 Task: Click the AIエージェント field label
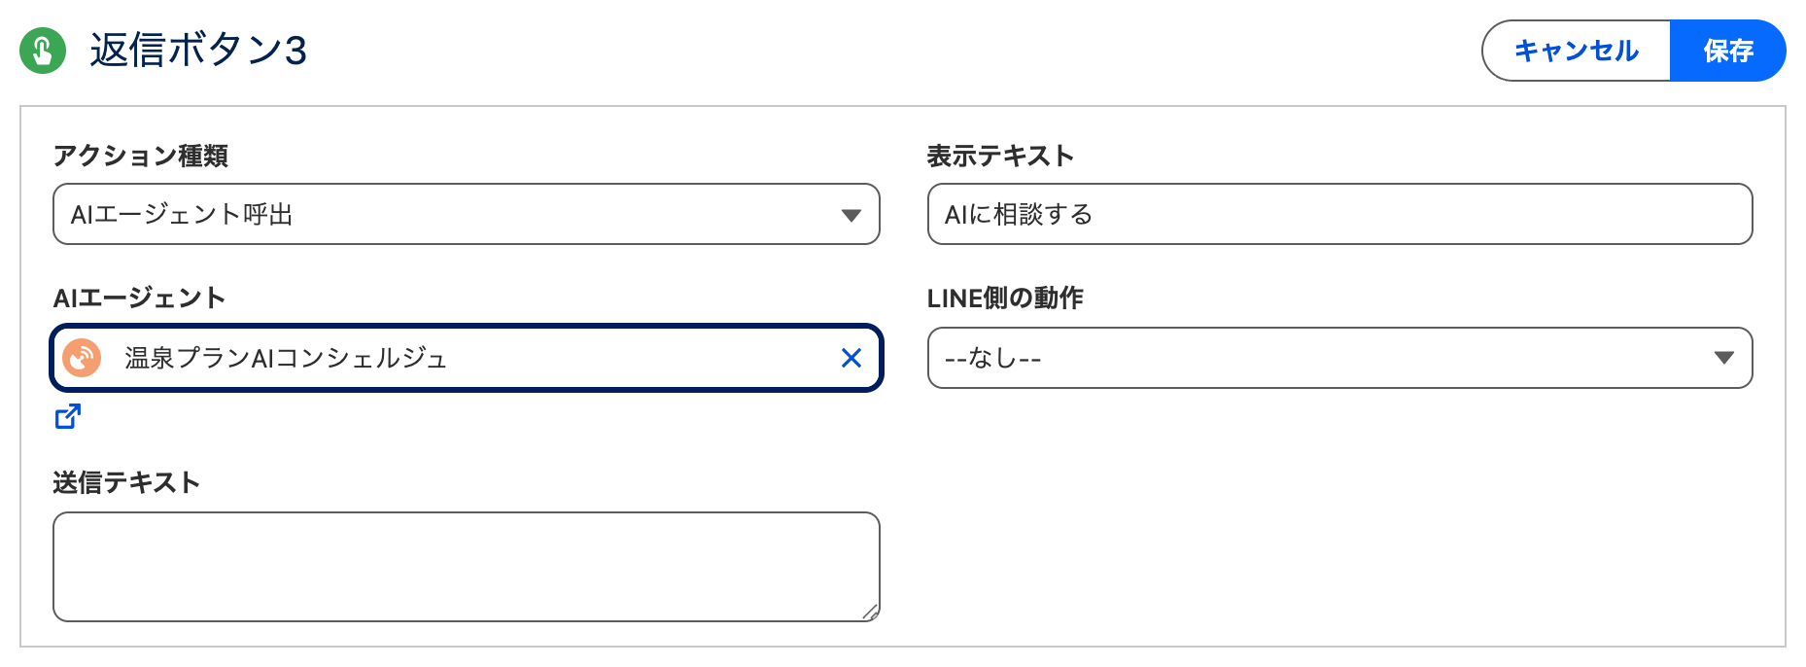tap(139, 298)
